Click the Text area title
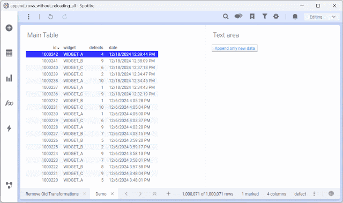The image size is (343, 203). (226, 35)
